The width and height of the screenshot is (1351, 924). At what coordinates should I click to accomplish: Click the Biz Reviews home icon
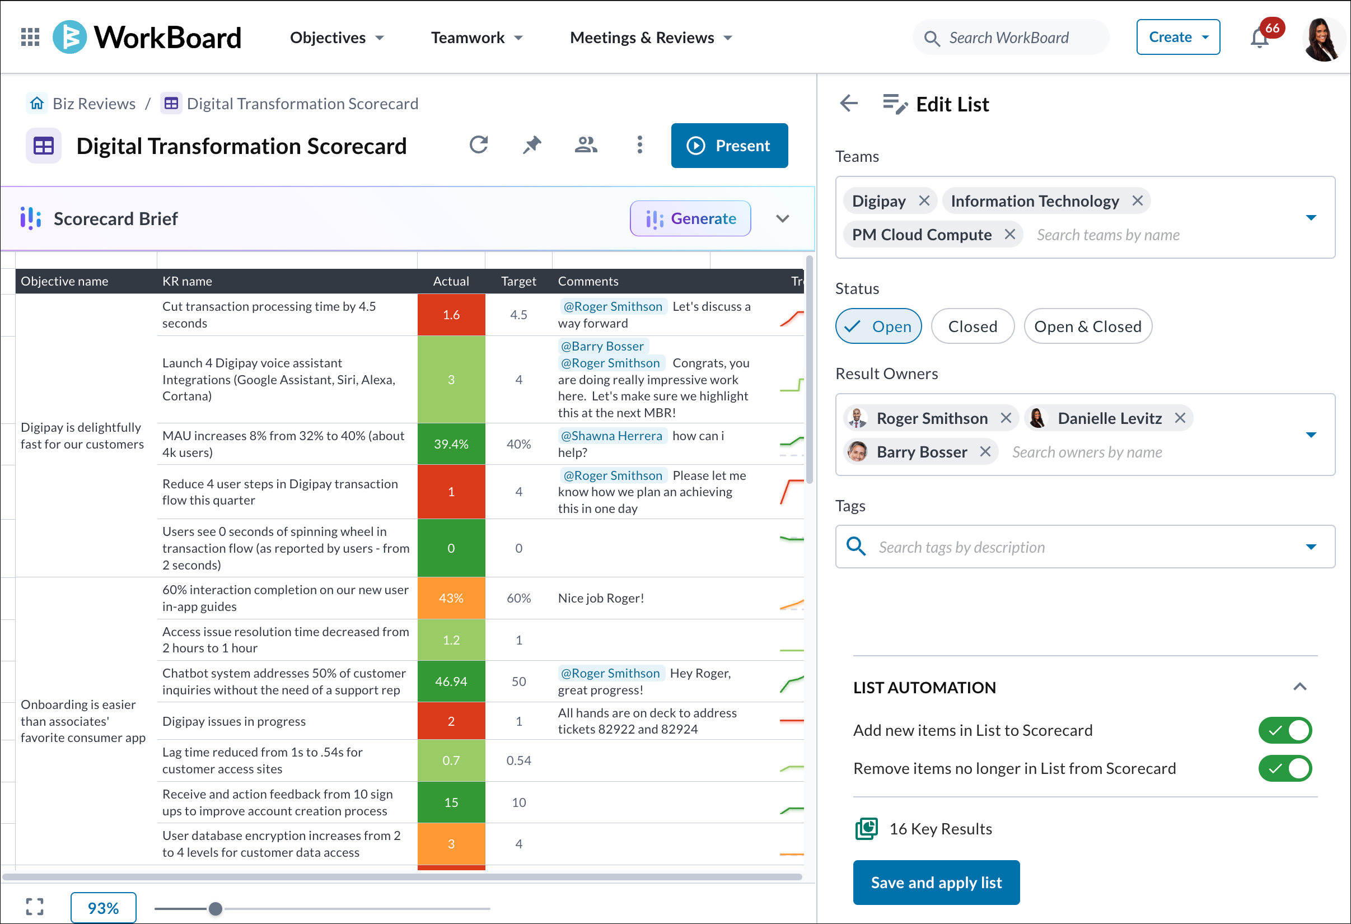tap(37, 104)
